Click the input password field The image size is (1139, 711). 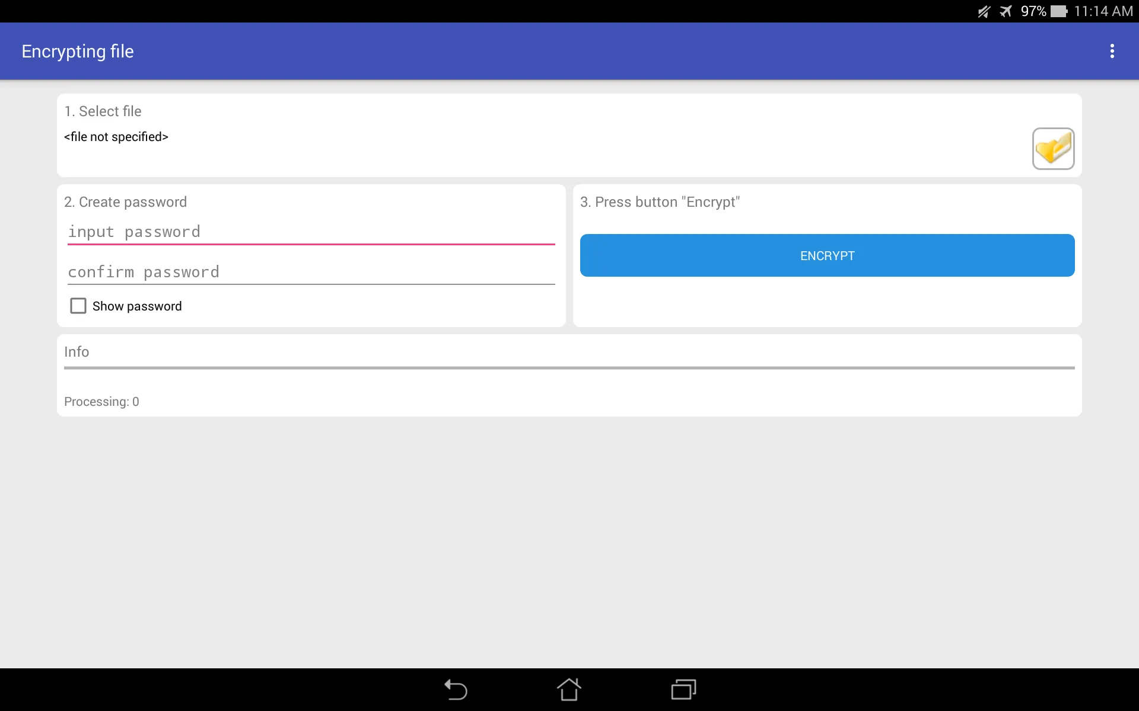point(311,232)
